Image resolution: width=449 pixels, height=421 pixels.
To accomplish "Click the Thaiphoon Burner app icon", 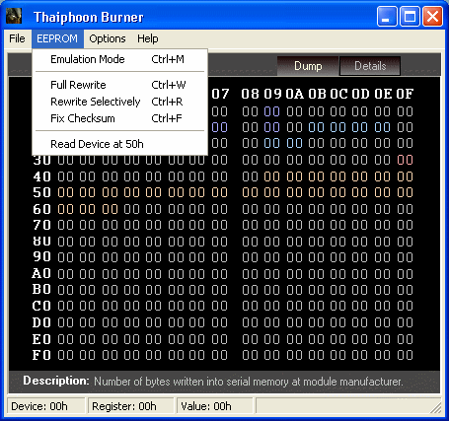I will coord(14,16).
